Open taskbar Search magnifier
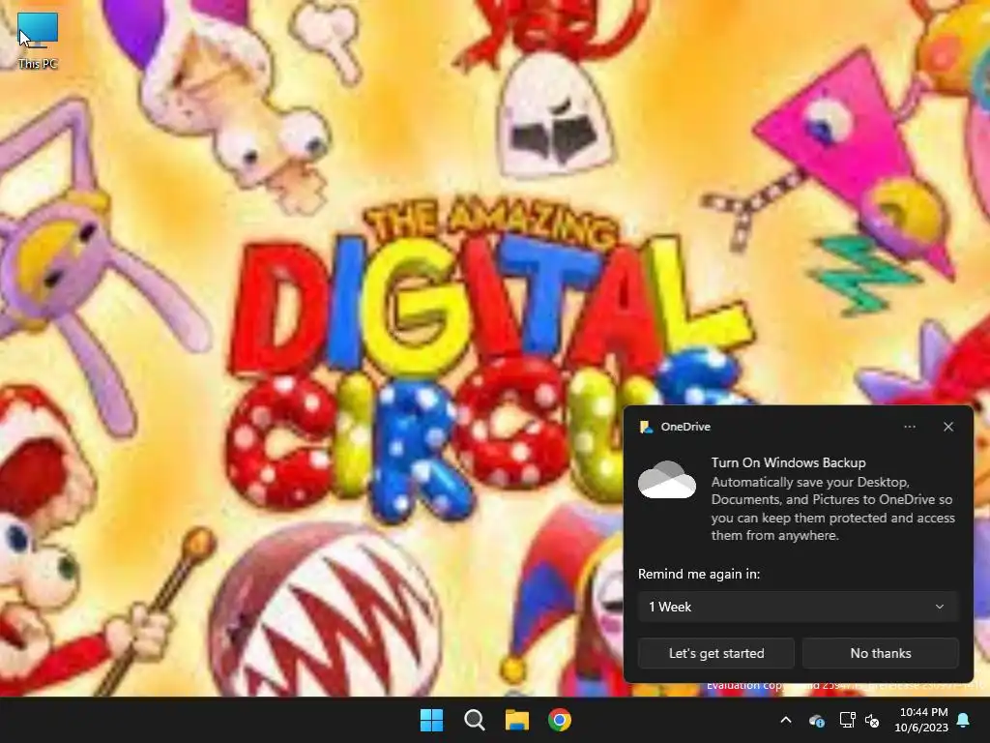The image size is (990, 743). (474, 720)
